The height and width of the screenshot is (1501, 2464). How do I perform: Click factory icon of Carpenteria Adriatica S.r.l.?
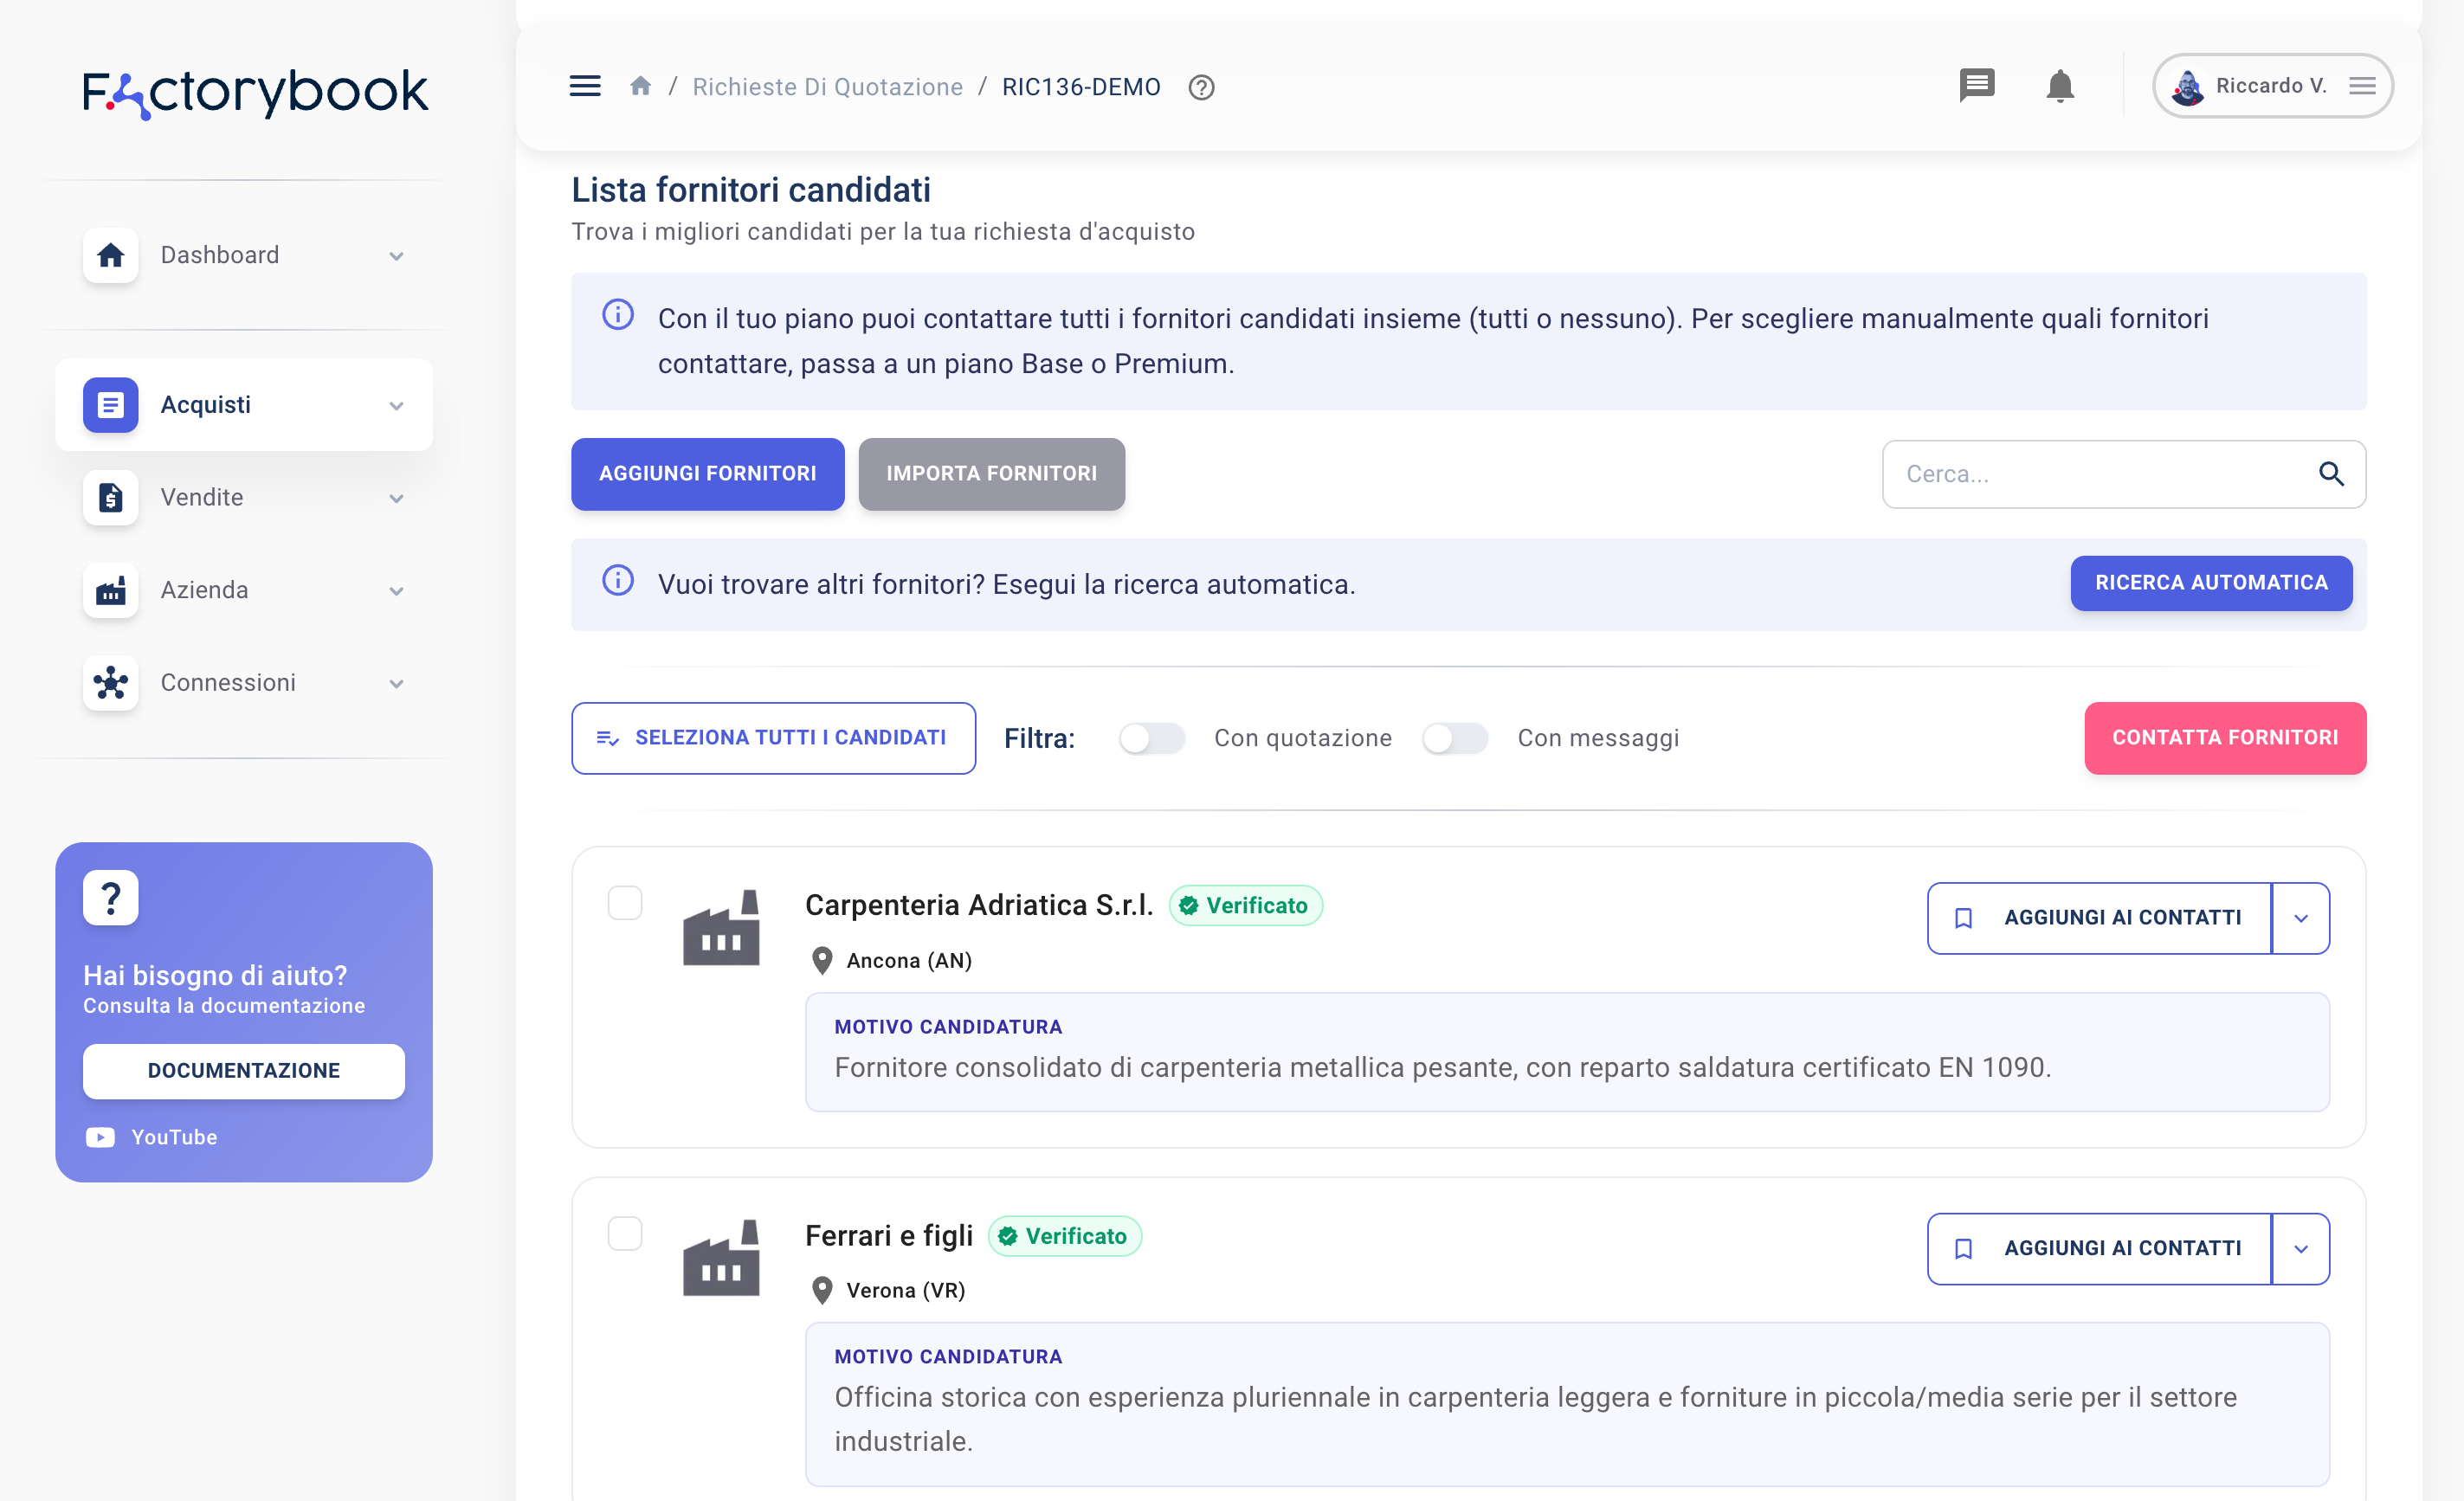click(x=721, y=927)
